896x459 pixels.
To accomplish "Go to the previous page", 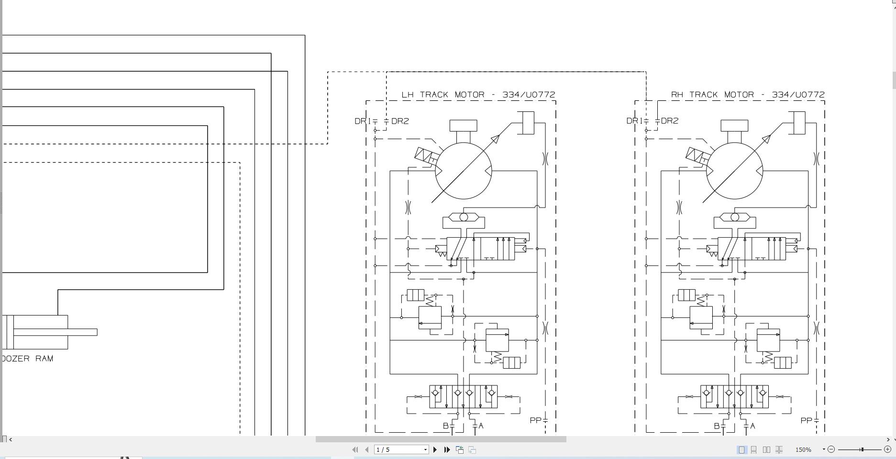I will point(367,449).
